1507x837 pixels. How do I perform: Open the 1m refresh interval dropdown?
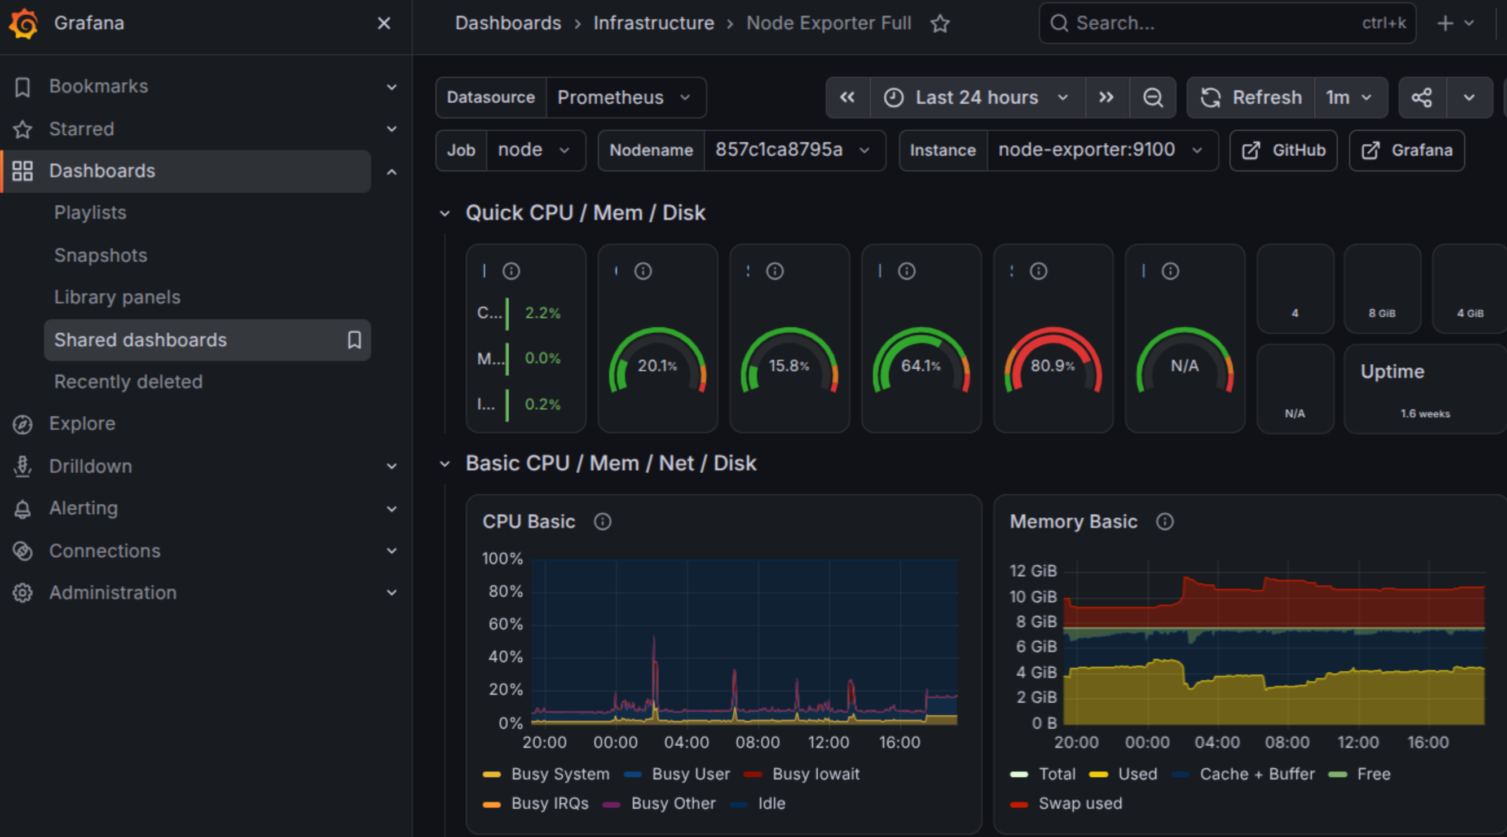1350,98
